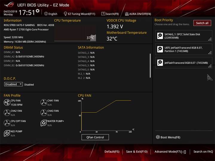Select the CHA3 FAN icon
This screenshot has width=215, height=161.
pyautogui.click(x=44, y=113)
